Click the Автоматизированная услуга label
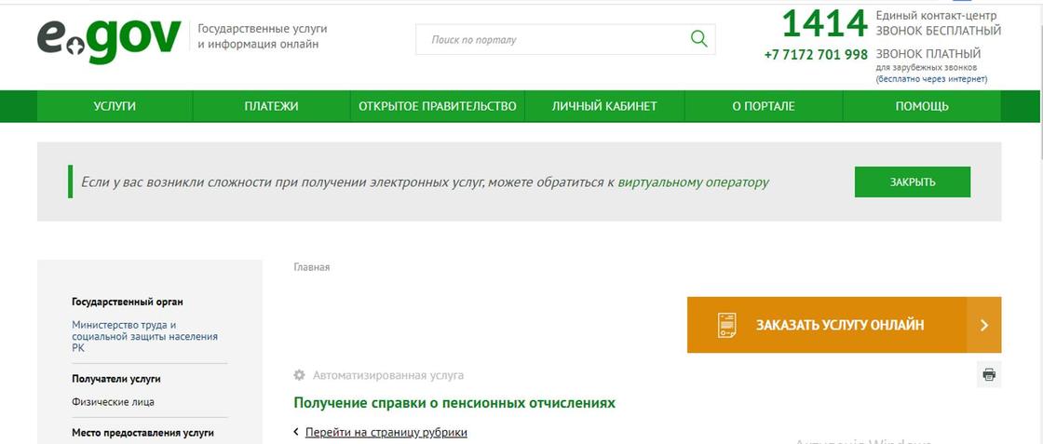Image resolution: width=1043 pixels, height=444 pixels. [x=388, y=375]
